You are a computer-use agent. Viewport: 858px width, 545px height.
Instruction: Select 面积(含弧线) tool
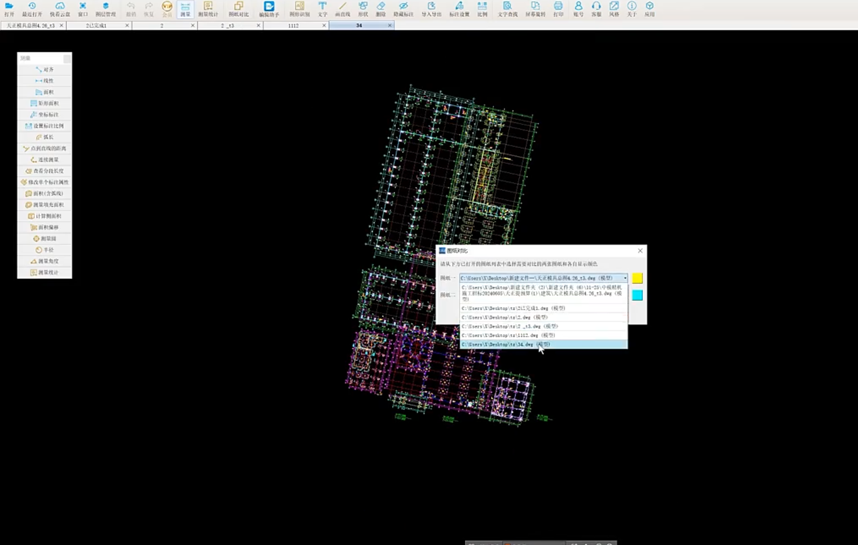pos(45,193)
